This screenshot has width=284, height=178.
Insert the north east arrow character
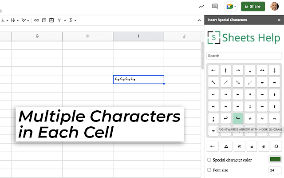[x=225, y=82]
